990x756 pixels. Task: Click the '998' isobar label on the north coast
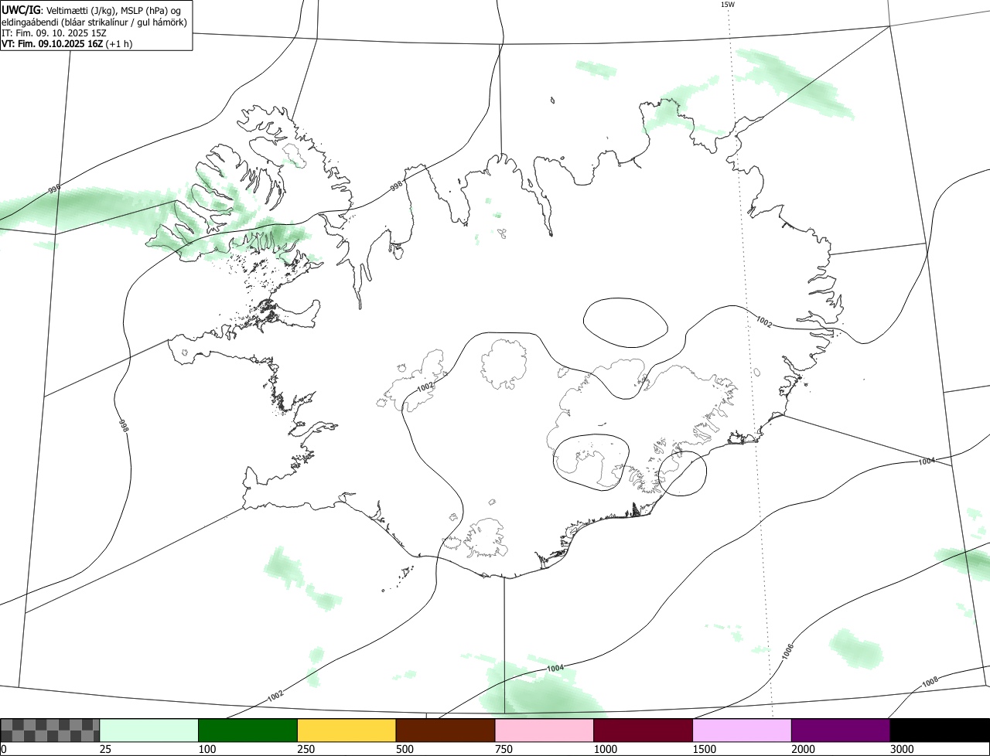[396, 186]
